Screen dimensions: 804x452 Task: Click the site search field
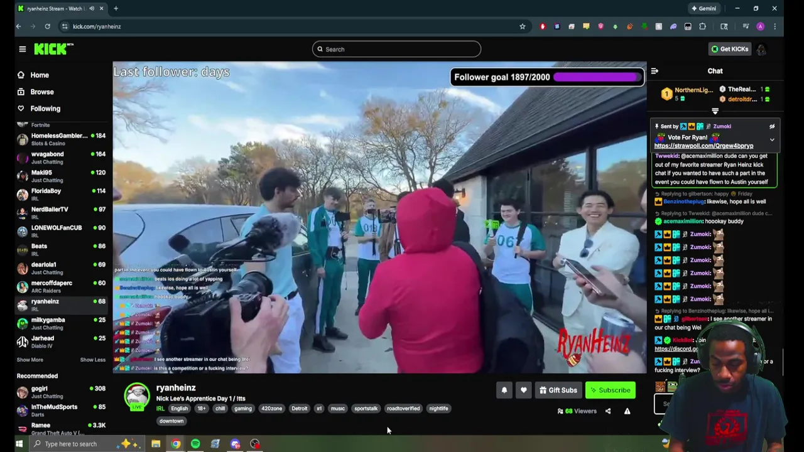click(x=396, y=49)
